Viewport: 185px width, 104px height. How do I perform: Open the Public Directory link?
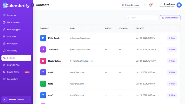130,5
